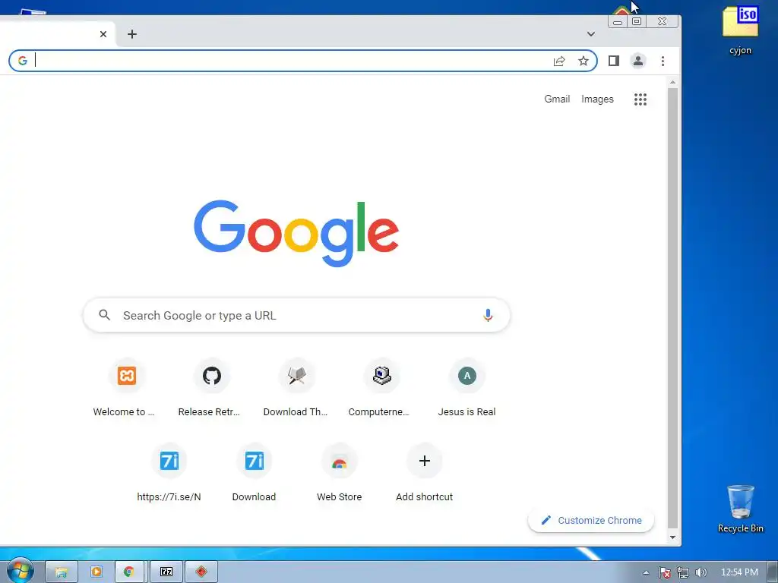Open the Action Center flag icon

tap(664, 572)
